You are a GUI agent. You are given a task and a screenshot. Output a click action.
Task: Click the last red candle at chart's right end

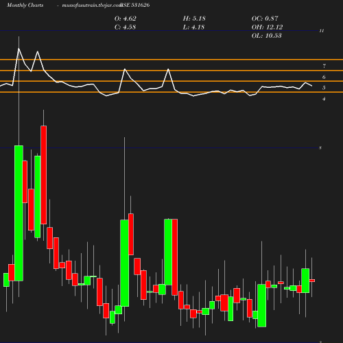click(x=312, y=281)
